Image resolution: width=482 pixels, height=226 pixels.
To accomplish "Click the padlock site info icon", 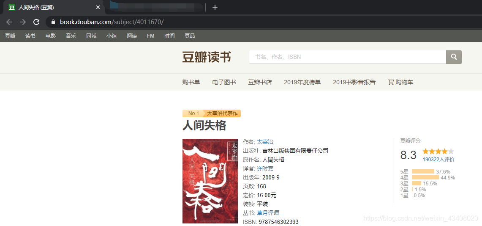I will [x=53, y=22].
